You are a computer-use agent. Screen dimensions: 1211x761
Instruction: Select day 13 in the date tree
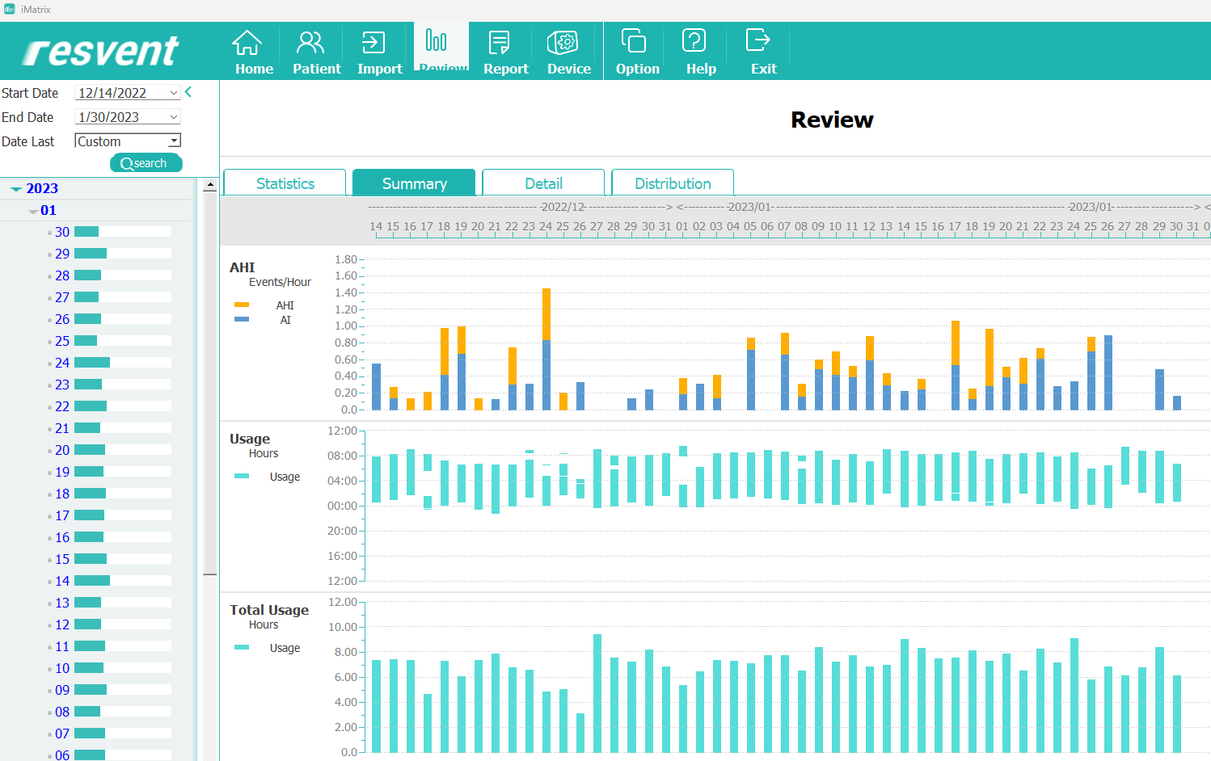point(62,603)
